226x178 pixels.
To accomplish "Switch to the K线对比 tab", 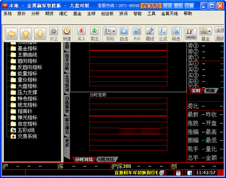I will pyautogui.click(x=107, y=159).
